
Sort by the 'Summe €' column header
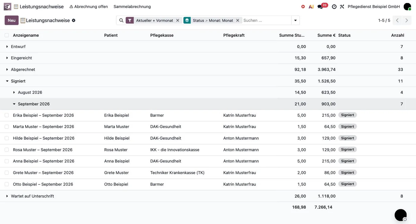point(326,35)
